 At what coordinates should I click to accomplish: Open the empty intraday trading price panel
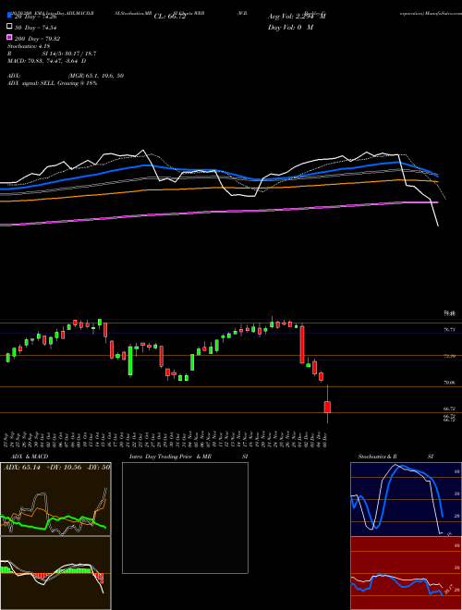[185, 518]
